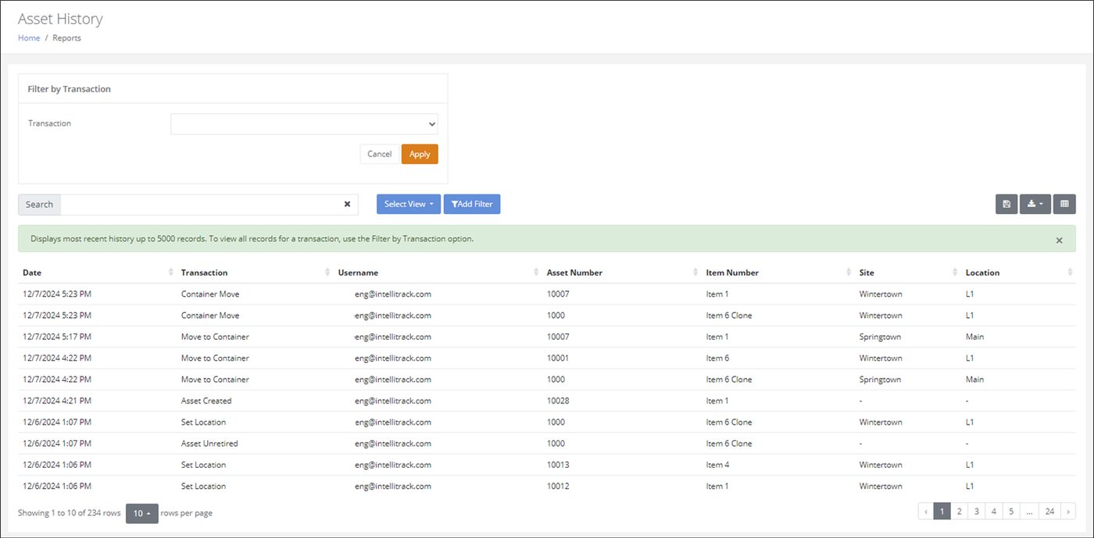Dismiss the green info banner

1060,240
